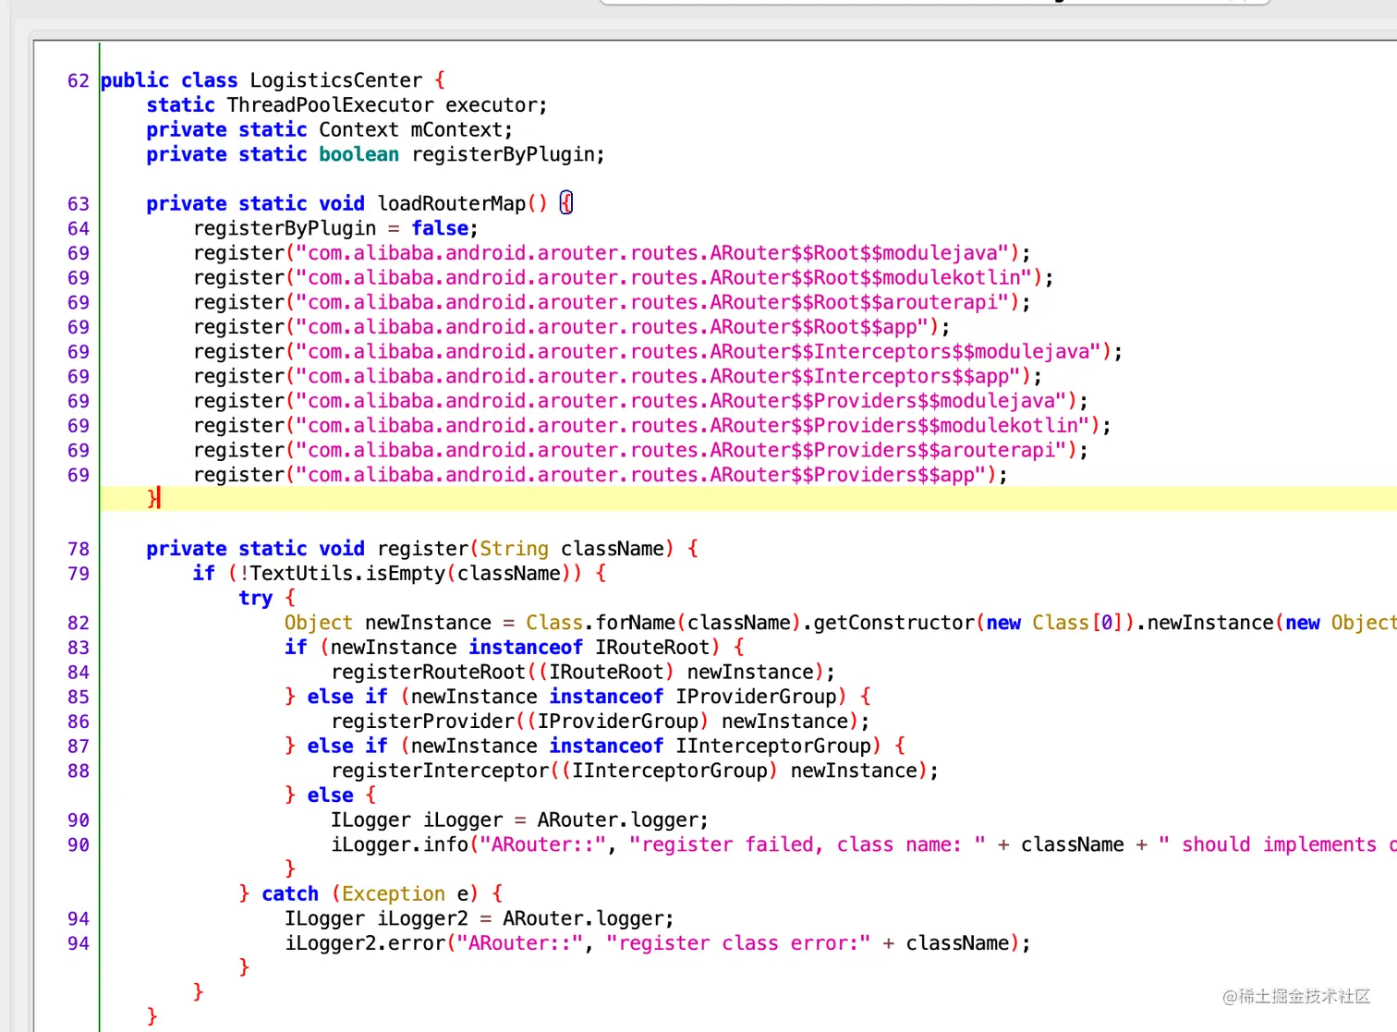Screen dimensions: 1397x1032
Task: Click the 'instanceof IProviderGroup' else-if line
Action: pyautogui.click(x=577, y=697)
